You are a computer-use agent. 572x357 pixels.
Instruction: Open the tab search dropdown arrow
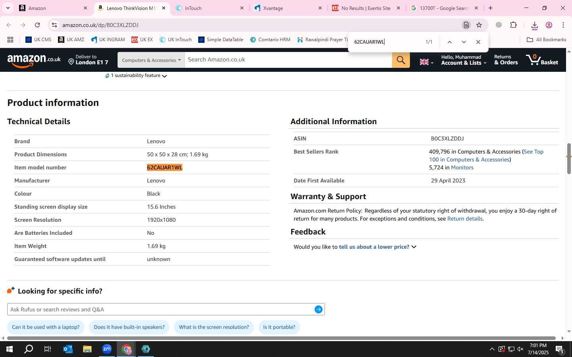coord(8,8)
